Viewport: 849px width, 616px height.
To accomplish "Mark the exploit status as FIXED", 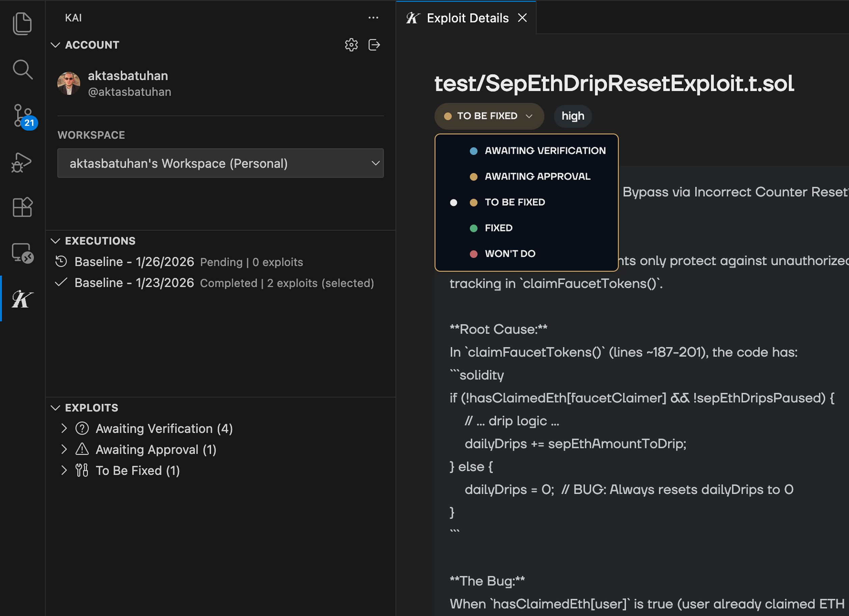I will tap(498, 228).
